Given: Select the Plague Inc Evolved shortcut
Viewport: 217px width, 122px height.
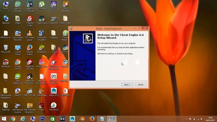Looking at the screenshot, I should click(29, 64).
